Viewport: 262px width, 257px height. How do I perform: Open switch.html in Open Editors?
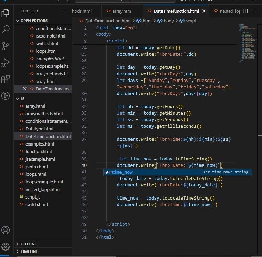tap(43, 43)
